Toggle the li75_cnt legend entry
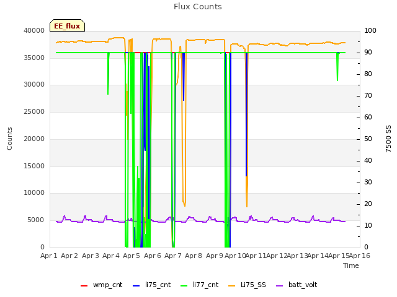Viewport: 397px width, 297px height. coord(151,285)
